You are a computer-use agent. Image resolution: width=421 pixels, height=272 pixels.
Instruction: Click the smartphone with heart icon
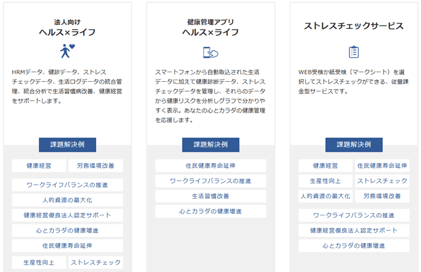coord(210,52)
